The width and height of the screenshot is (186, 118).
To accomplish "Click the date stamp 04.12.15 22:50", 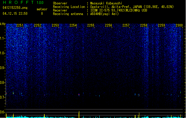I will pos(15,14).
